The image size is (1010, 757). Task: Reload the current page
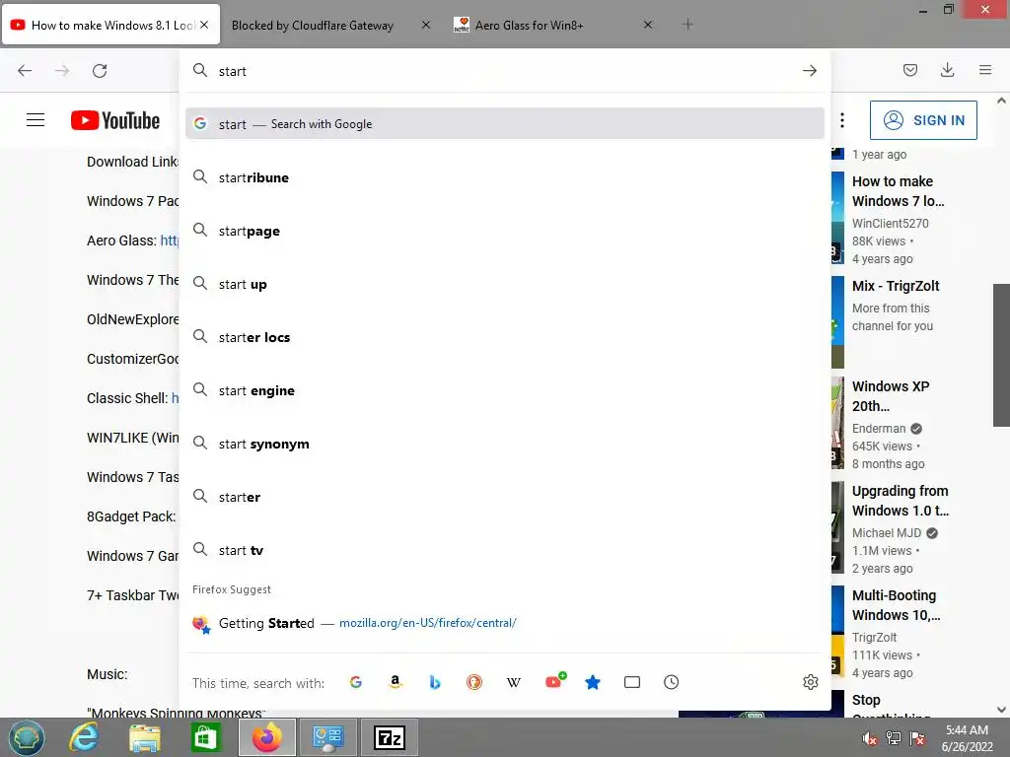point(100,71)
